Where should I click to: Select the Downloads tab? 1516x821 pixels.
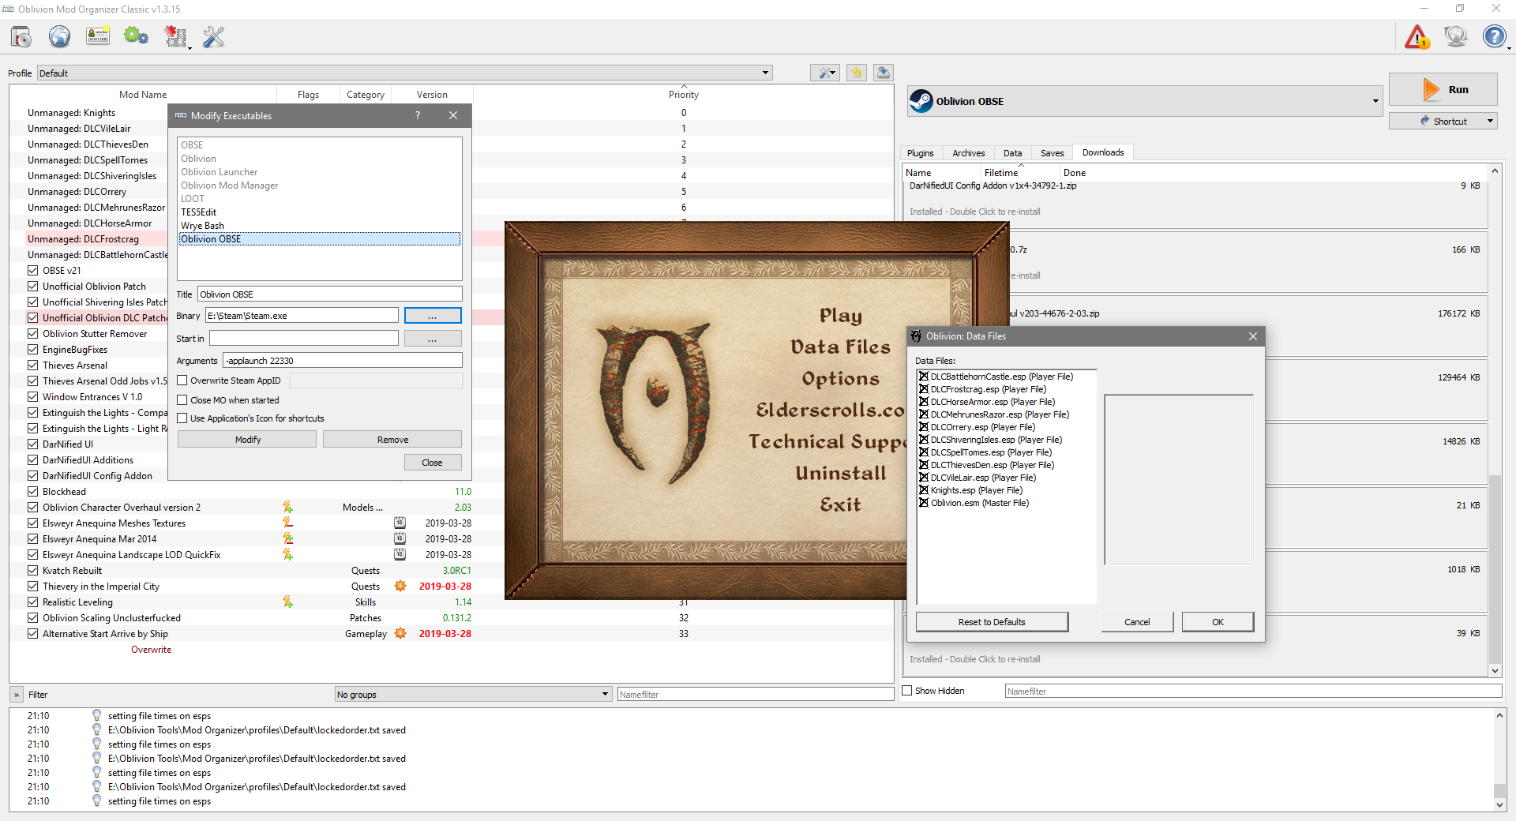pos(1103,152)
